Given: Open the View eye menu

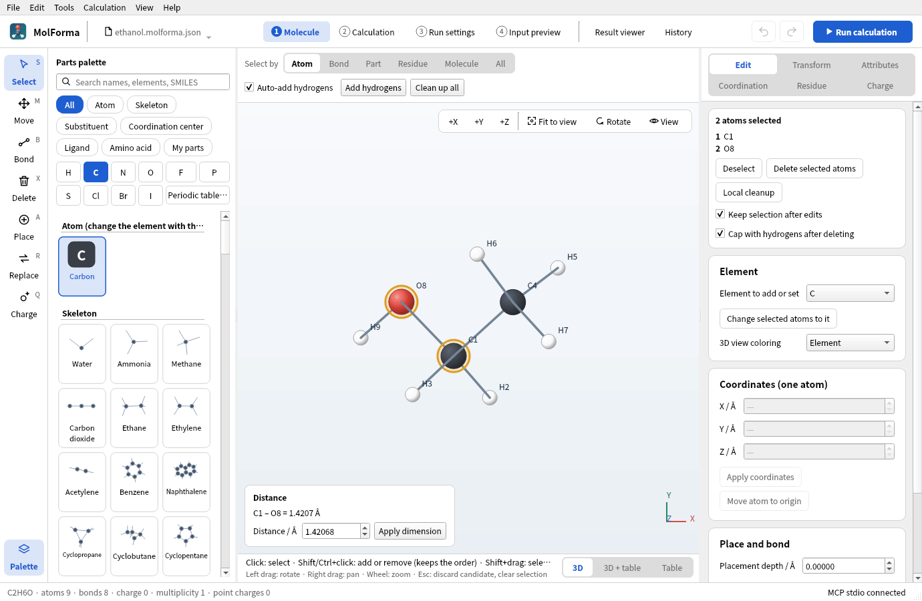Looking at the screenshot, I should (x=663, y=122).
